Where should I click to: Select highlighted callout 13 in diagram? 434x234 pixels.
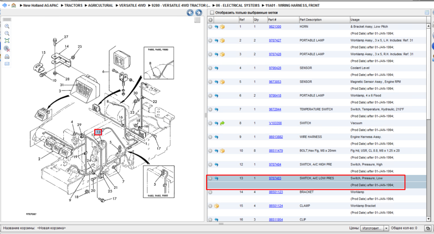[98, 132]
